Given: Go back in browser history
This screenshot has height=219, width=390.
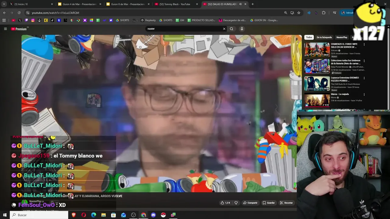Looking at the screenshot, I should 4,13.
